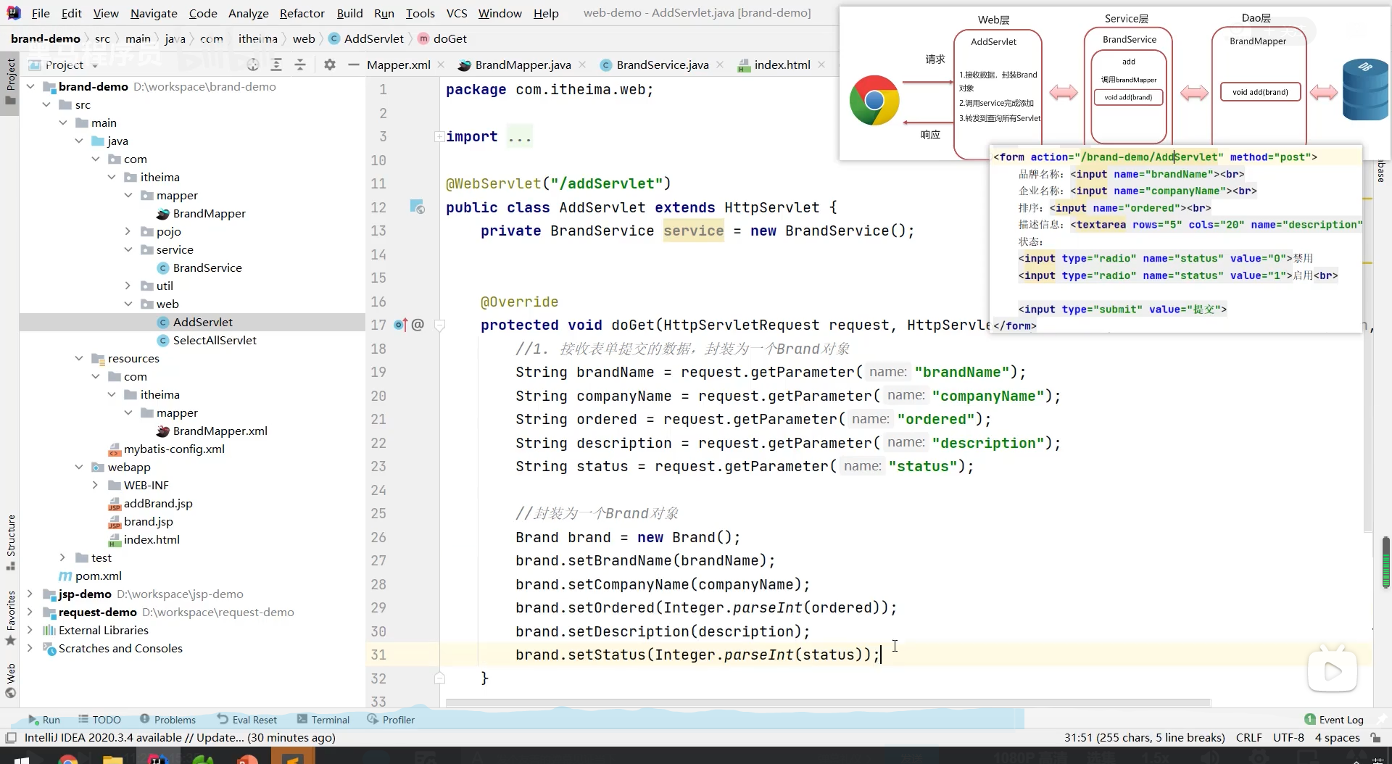Screen dimensions: 1392x764
Task: Click the video play button overlay
Action: pos(1332,671)
